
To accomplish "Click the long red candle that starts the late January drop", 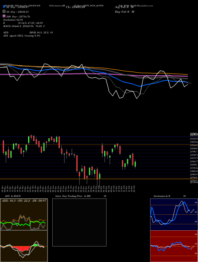I will [77, 163].
